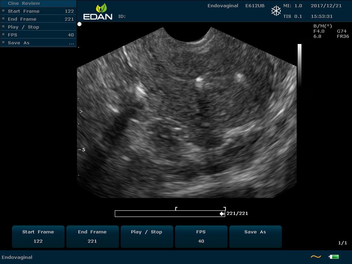Click the battery status icon
The image size is (352, 264).
click(333, 257)
